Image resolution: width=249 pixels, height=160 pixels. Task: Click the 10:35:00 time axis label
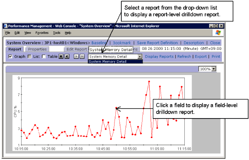coord(75,149)
